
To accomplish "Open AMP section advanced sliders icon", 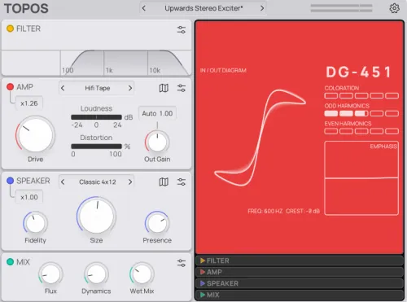I will 182,88.
